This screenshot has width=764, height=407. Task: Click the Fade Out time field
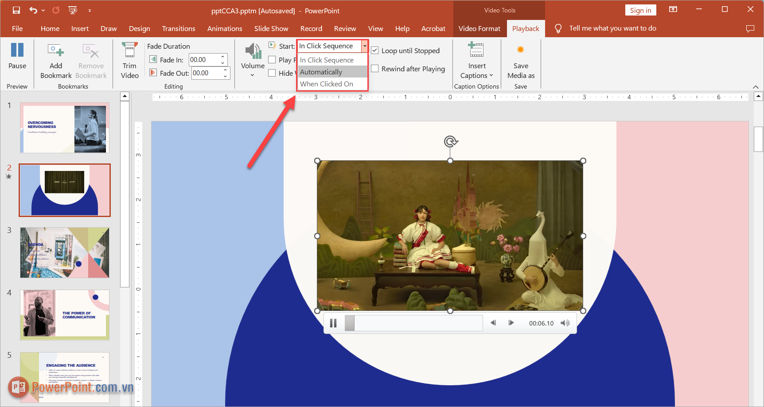(x=207, y=73)
